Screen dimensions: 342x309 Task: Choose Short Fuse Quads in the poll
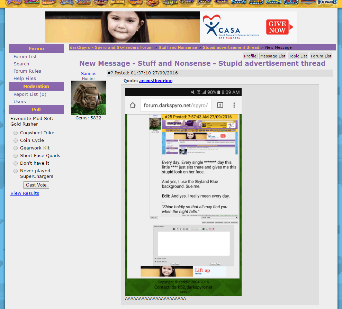16,156
